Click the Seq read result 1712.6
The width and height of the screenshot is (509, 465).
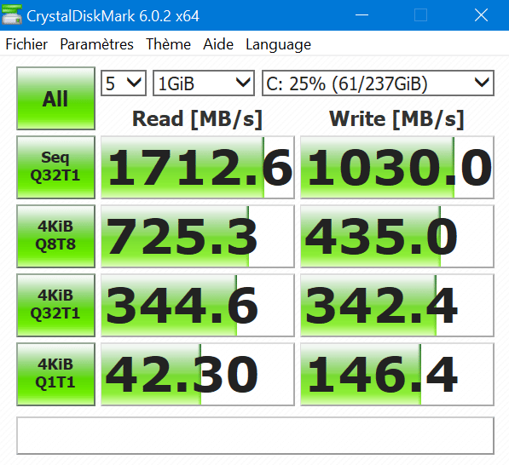click(198, 167)
